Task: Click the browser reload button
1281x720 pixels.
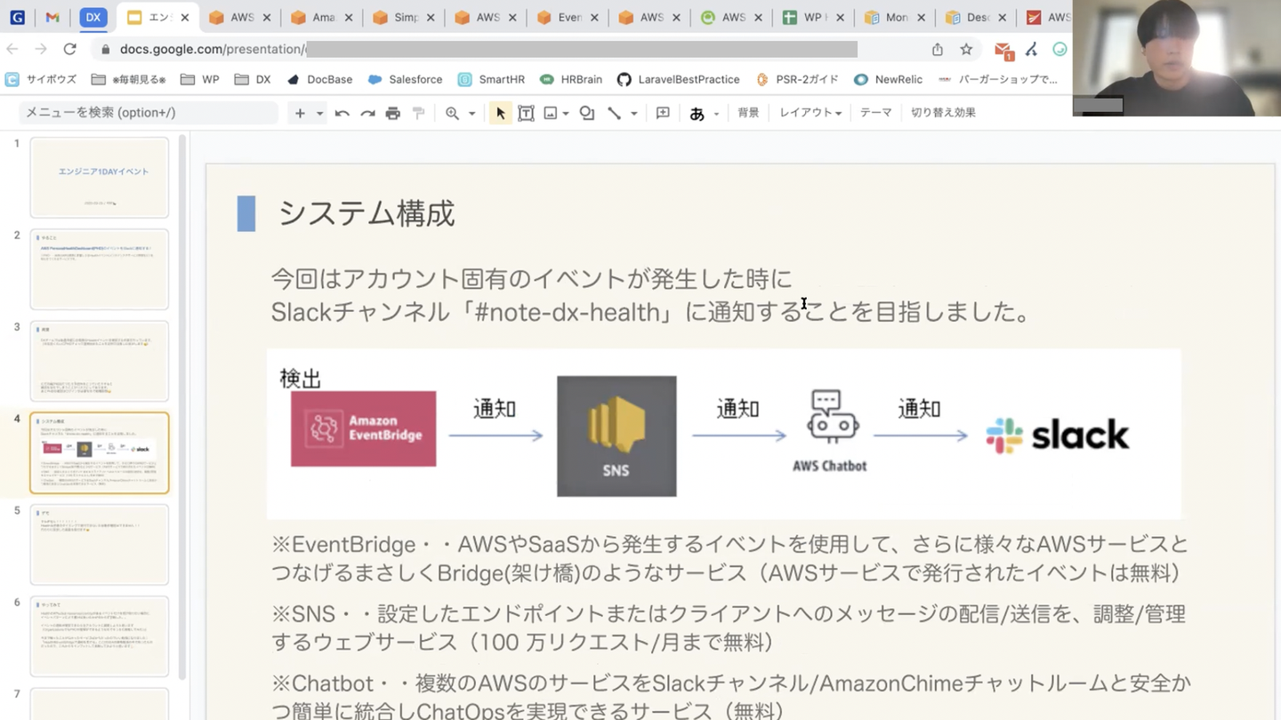Action: click(69, 50)
